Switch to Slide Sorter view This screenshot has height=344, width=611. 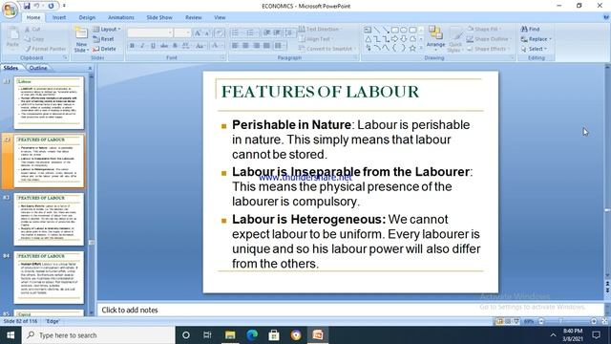[x=507, y=321]
